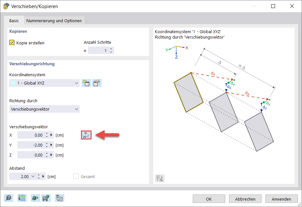This screenshot has width=302, height=207.
Task: Expand the X value arrow menu
Action: point(51,135)
